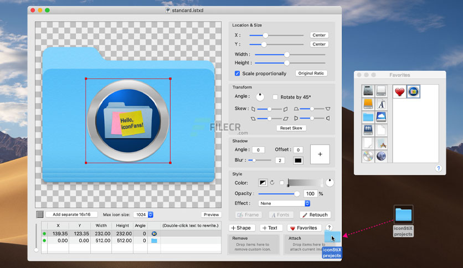Image resolution: width=463 pixels, height=268 pixels.
Task: Click the color gradient bar in the Style section
Action: (305, 183)
